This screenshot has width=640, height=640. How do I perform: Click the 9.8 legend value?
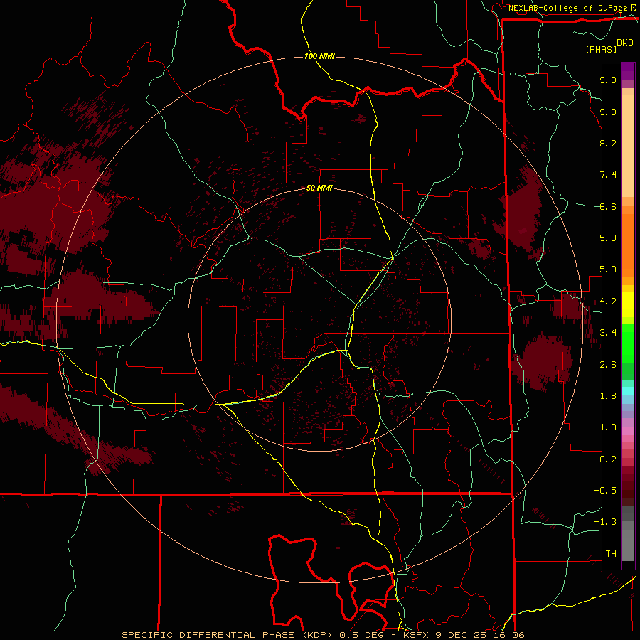click(608, 80)
